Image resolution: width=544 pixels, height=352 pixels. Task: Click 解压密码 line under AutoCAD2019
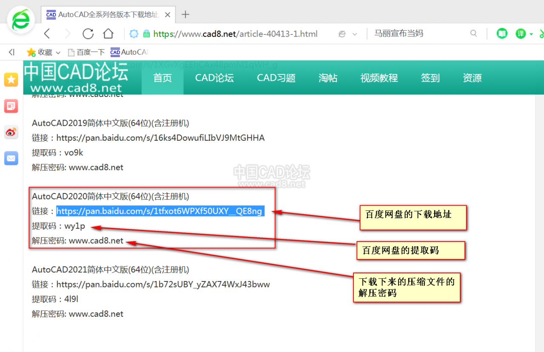click(77, 167)
